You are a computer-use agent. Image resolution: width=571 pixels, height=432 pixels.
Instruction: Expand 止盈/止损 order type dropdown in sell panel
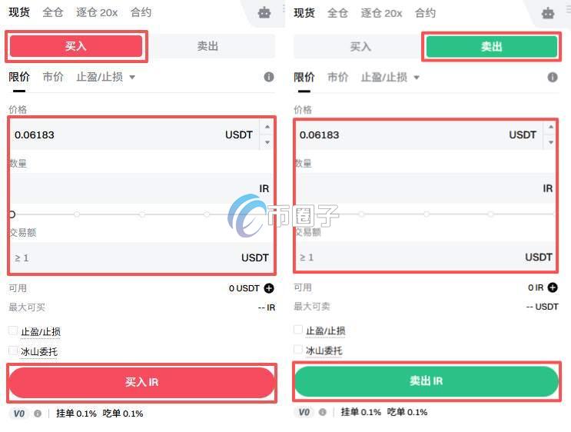[390, 77]
